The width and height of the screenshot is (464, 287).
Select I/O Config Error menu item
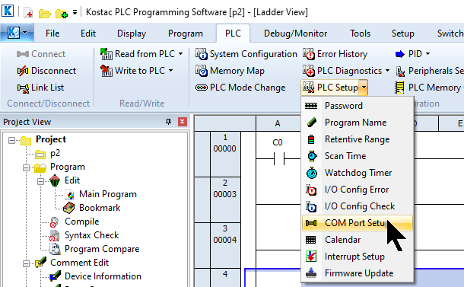click(x=357, y=190)
